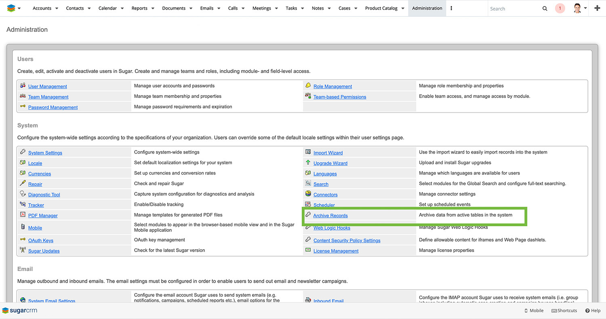Image resolution: width=606 pixels, height=319 pixels.
Task: Click the SugarCRM cube logo icon
Action: pos(11,8)
